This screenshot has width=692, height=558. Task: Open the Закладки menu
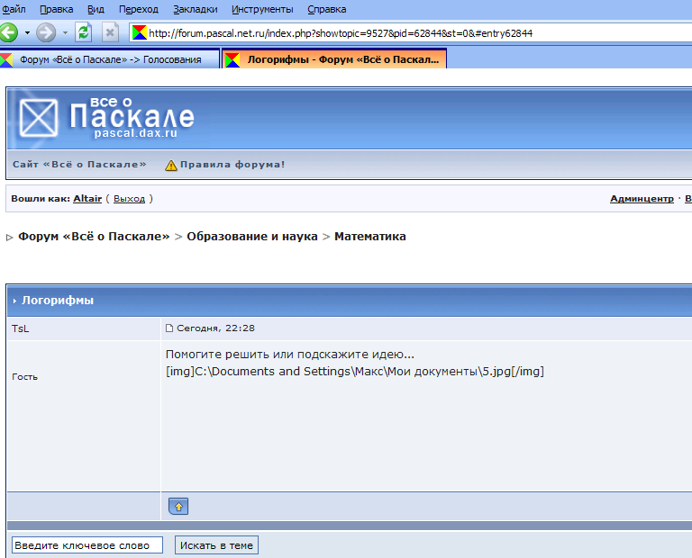(194, 9)
